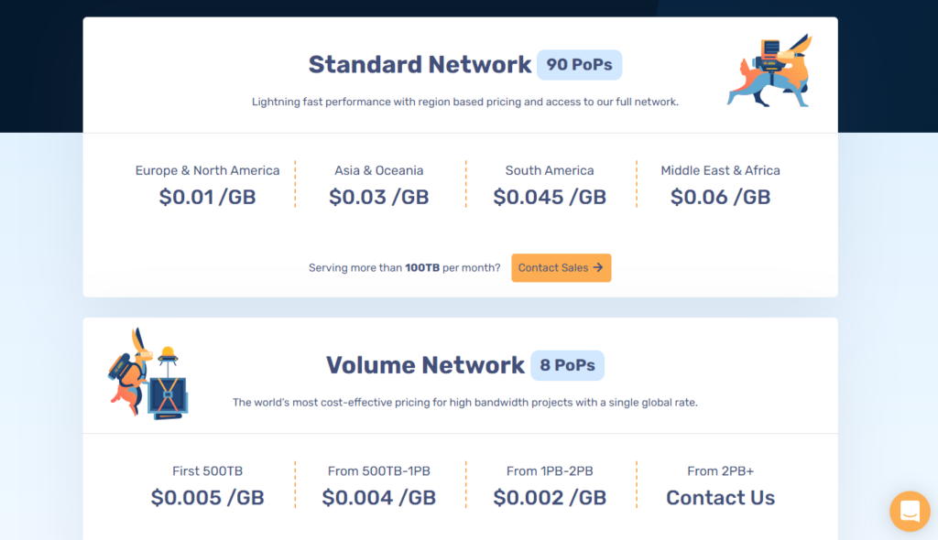Open the chat support bubble icon

coord(909,512)
